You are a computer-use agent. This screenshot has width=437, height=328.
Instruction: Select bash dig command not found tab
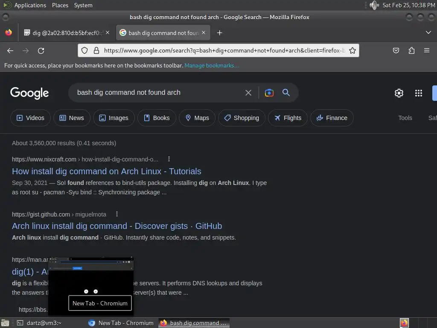(163, 33)
